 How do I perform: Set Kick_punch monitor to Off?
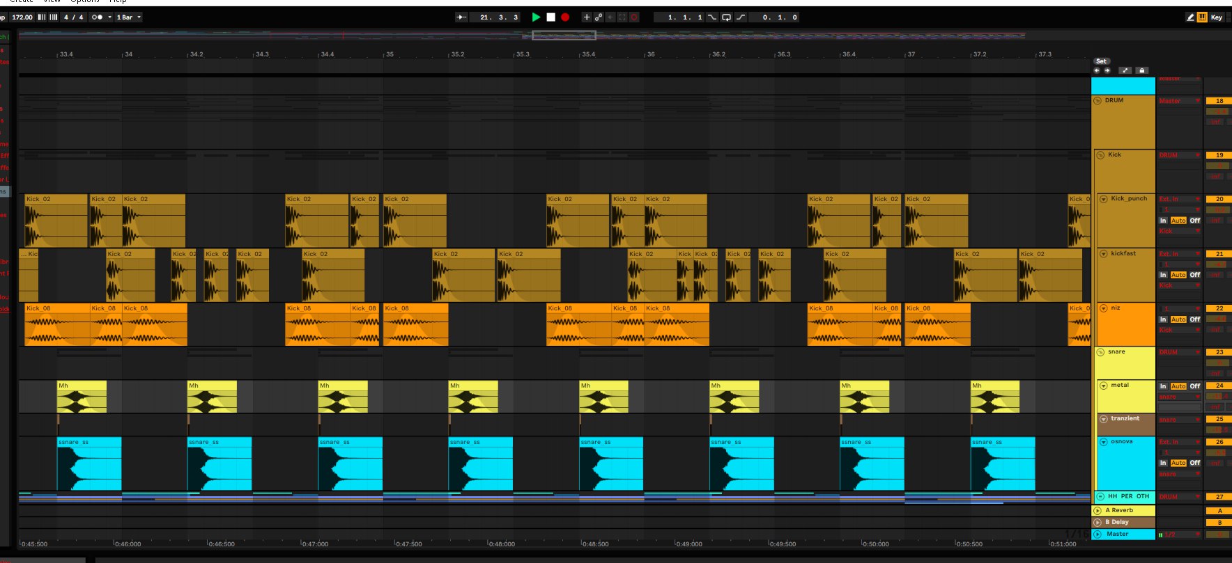1195,221
